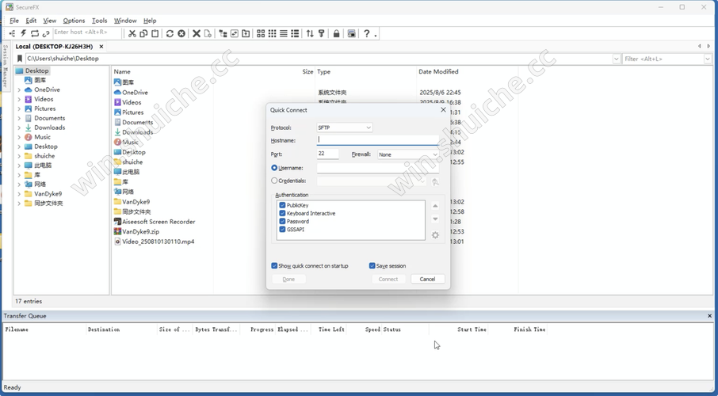Click the Quick Connect lightning icon
718x396 pixels.
click(23, 33)
